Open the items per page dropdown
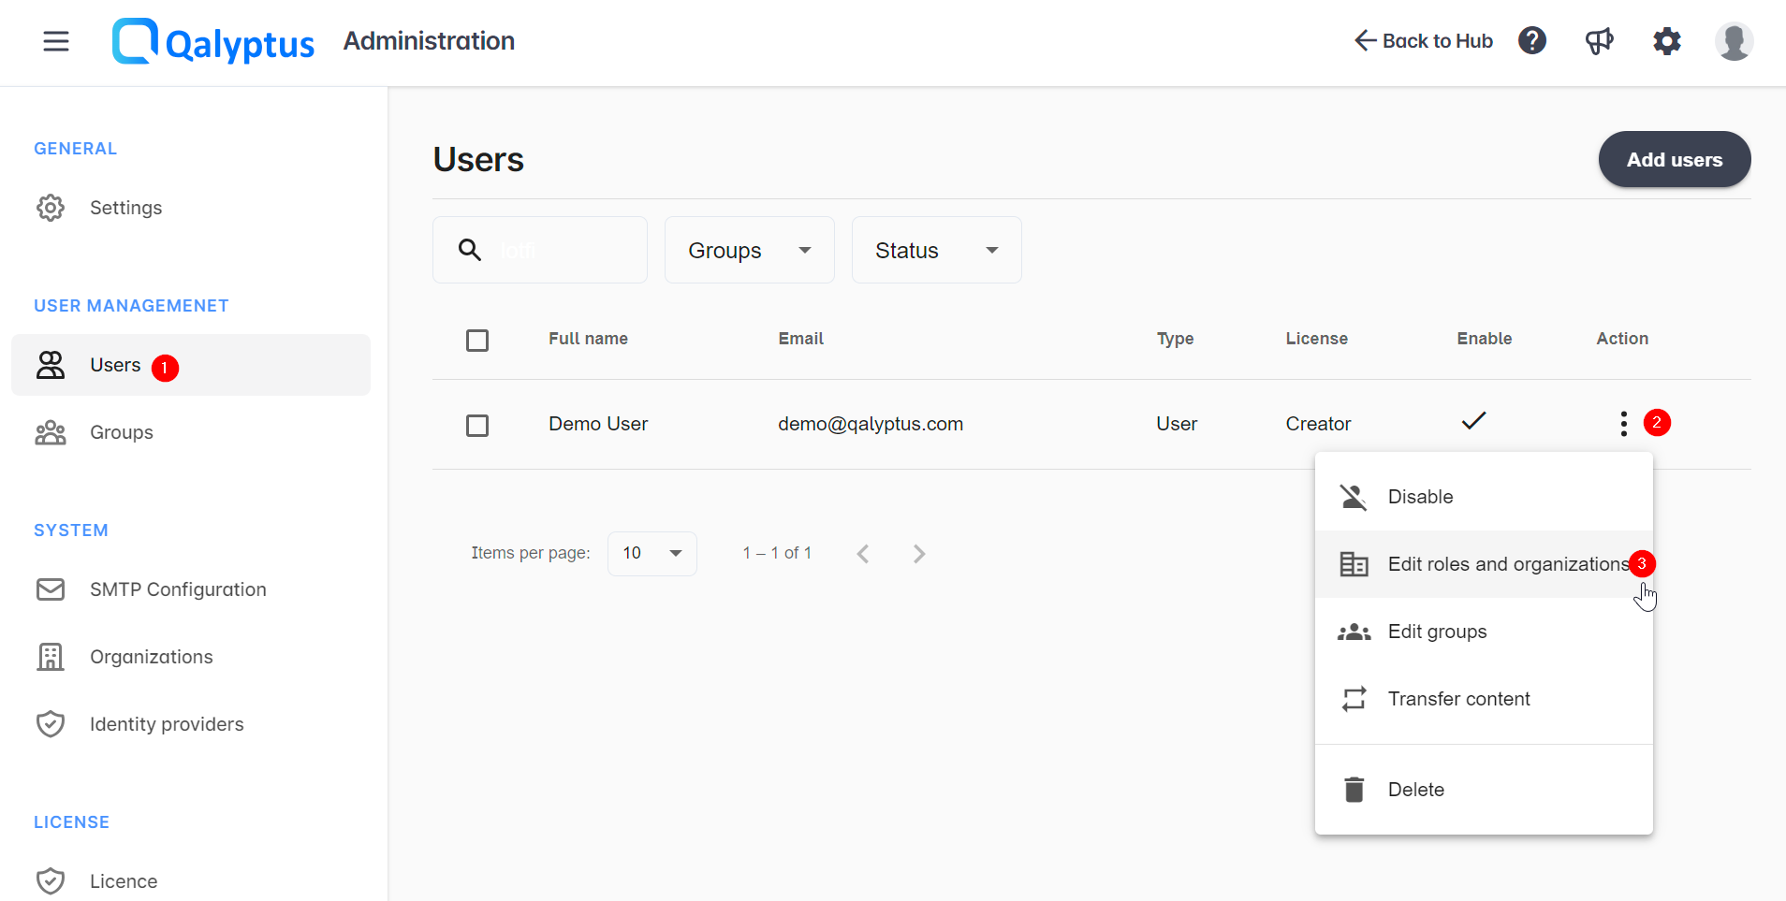The width and height of the screenshot is (1786, 901). coord(651,554)
